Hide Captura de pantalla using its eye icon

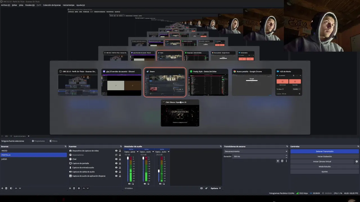point(116,163)
